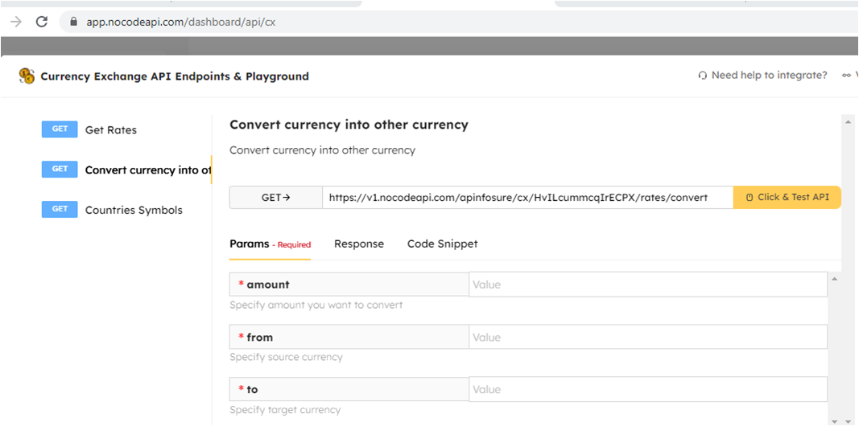The width and height of the screenshot is (859, 426).
Task: Click the GET→ method box
Action: pyautogui.click(x=276, y=198)
